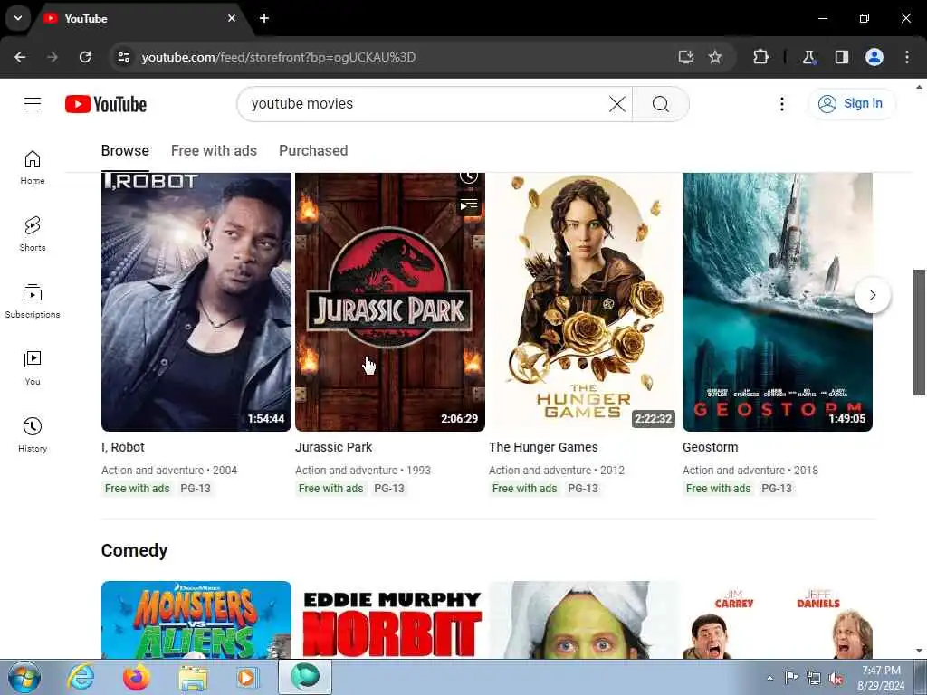Click the muted volume tray icon

835,679
